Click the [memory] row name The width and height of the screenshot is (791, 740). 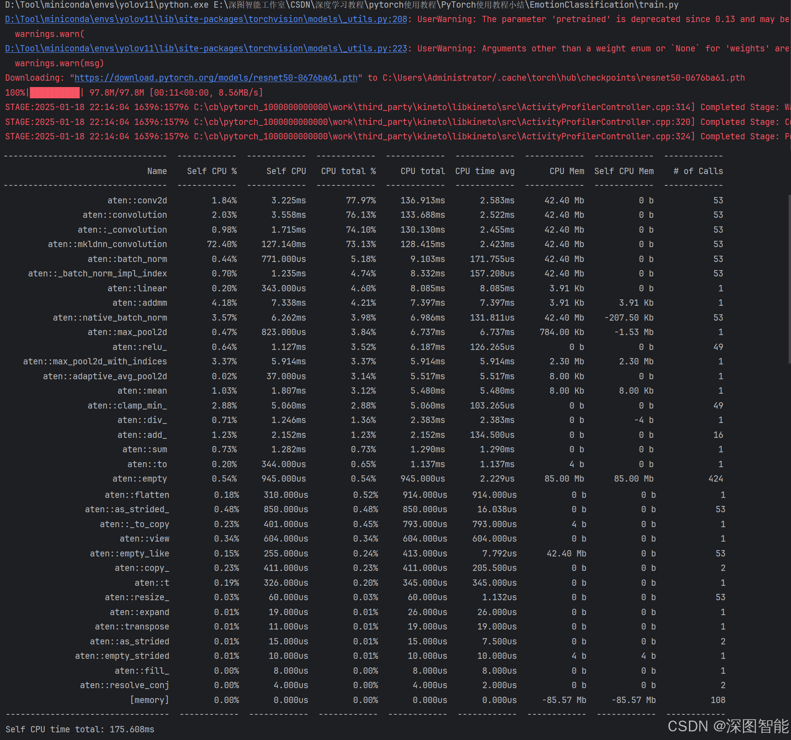[149, 700]
